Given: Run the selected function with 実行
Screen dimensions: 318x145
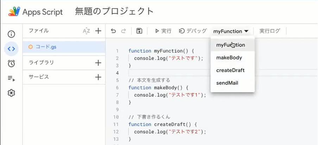Looking at the screenshot, I should pos(163,31).
